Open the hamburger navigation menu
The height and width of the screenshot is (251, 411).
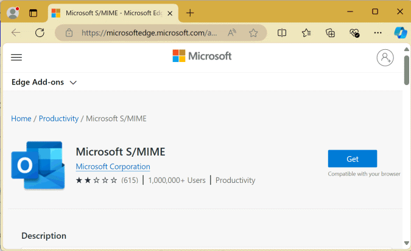coord(16,57)
